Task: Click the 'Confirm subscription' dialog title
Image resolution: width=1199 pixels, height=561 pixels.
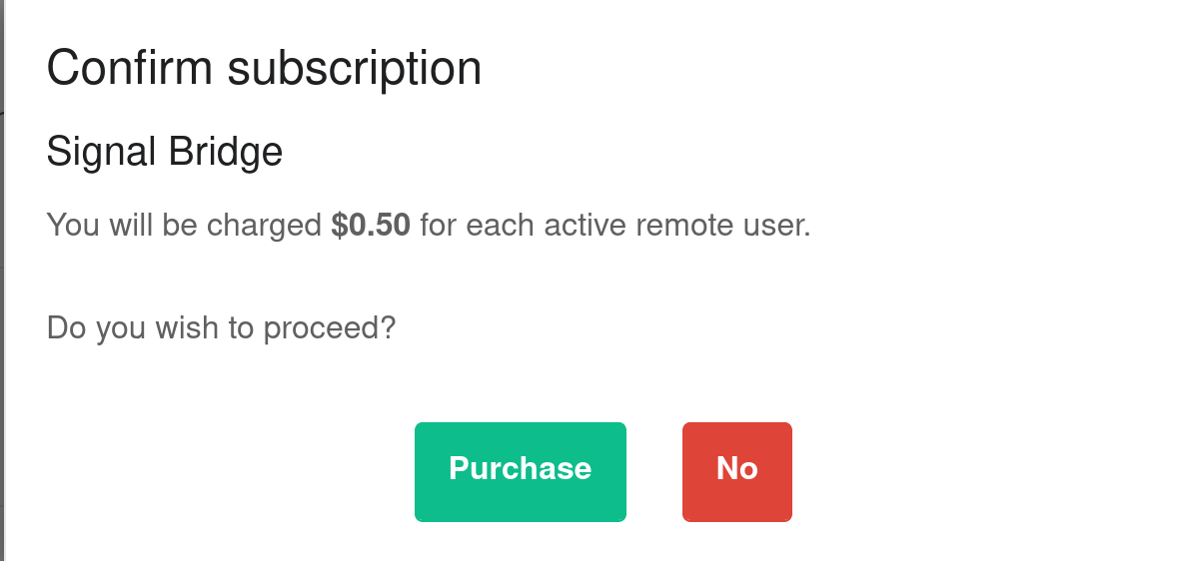Action: pos(265,70)
